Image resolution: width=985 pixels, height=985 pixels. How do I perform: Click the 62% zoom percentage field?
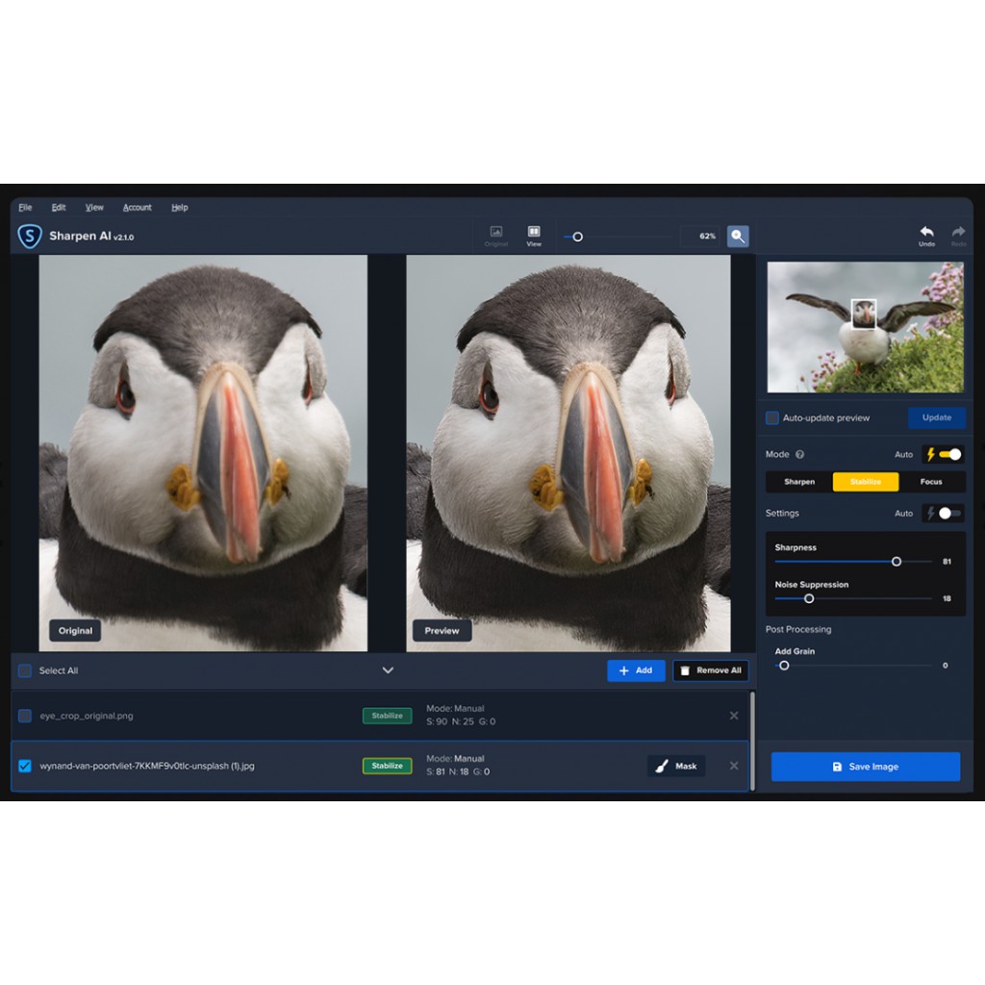tap(700, 236)
